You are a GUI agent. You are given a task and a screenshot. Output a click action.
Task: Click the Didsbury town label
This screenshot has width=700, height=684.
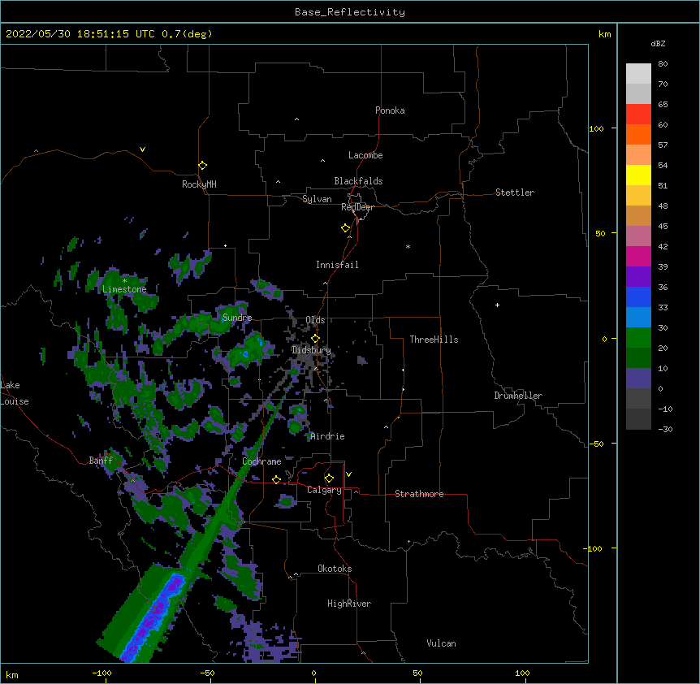(311, 350)
